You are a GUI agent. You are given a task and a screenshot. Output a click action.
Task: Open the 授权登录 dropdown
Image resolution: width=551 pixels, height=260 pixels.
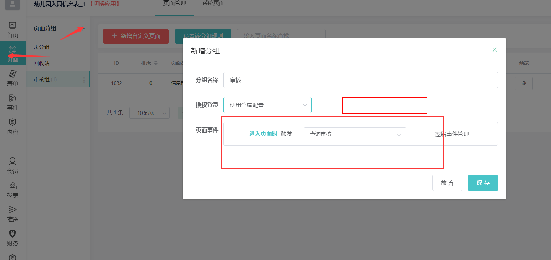point(268,105)
